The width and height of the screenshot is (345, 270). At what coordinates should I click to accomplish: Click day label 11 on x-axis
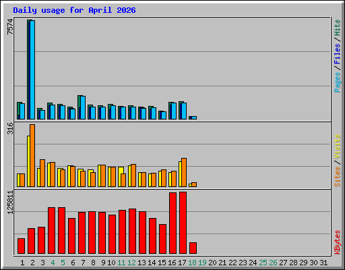pyautogui.click(x=121, y=263)
